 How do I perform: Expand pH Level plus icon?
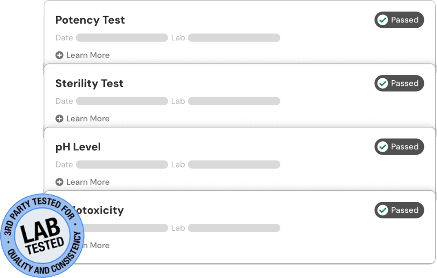click(x=60, y=182)
